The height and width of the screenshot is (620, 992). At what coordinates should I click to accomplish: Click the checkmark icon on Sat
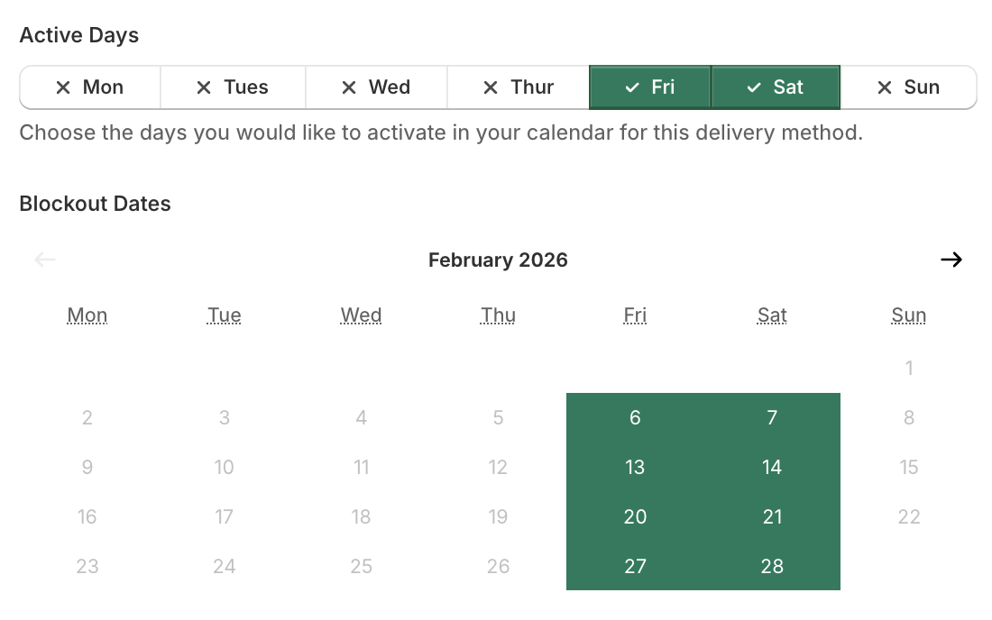pos(752,87)
